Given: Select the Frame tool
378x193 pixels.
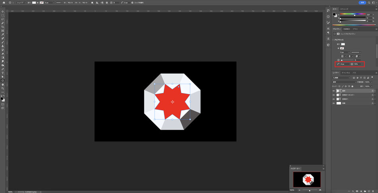Looking at the screenshot, I should point(3,31).
